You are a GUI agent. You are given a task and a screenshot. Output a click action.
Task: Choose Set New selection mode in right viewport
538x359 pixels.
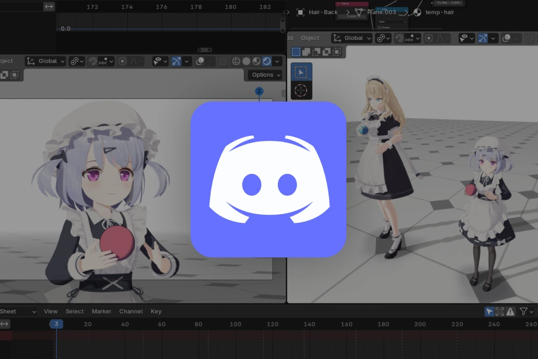pos(296,52)
